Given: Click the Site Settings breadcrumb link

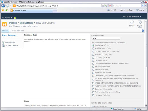Looking at the screenshot, I should coord(26,23).
